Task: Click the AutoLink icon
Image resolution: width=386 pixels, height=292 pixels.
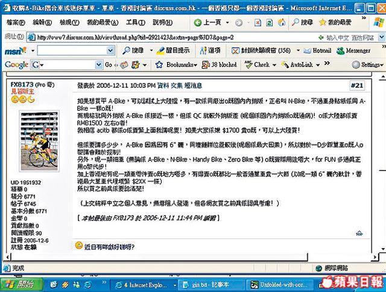Action: point(285,65)
